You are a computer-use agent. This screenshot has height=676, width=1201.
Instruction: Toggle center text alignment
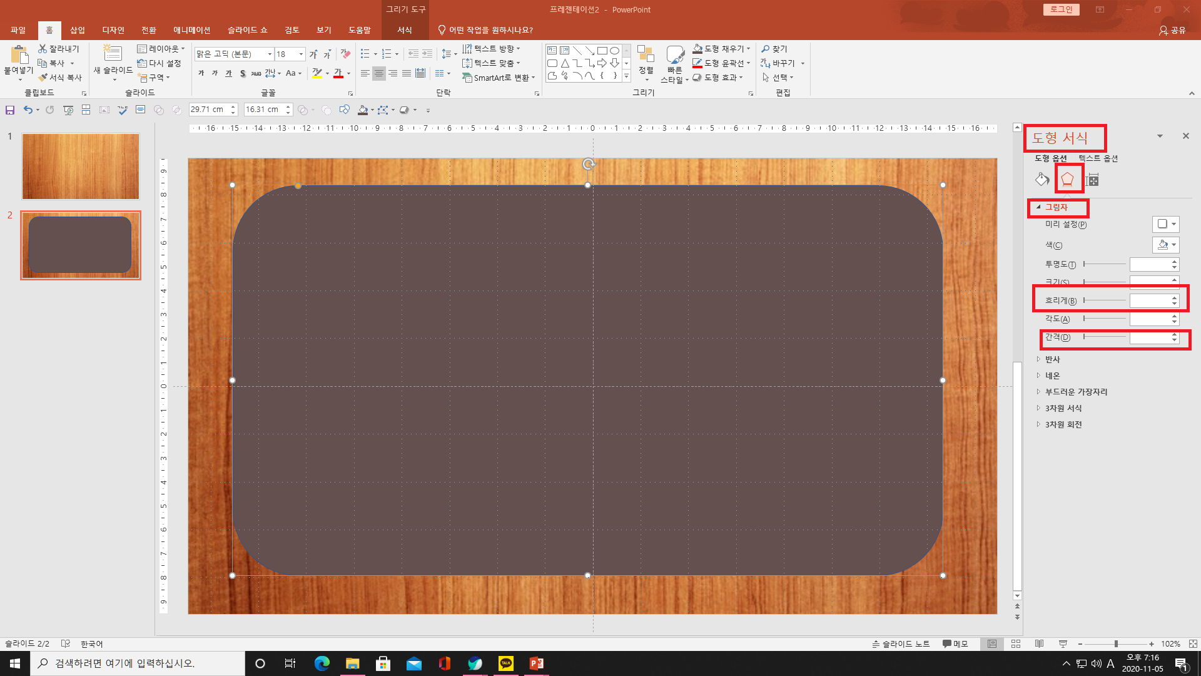[379, 74]
